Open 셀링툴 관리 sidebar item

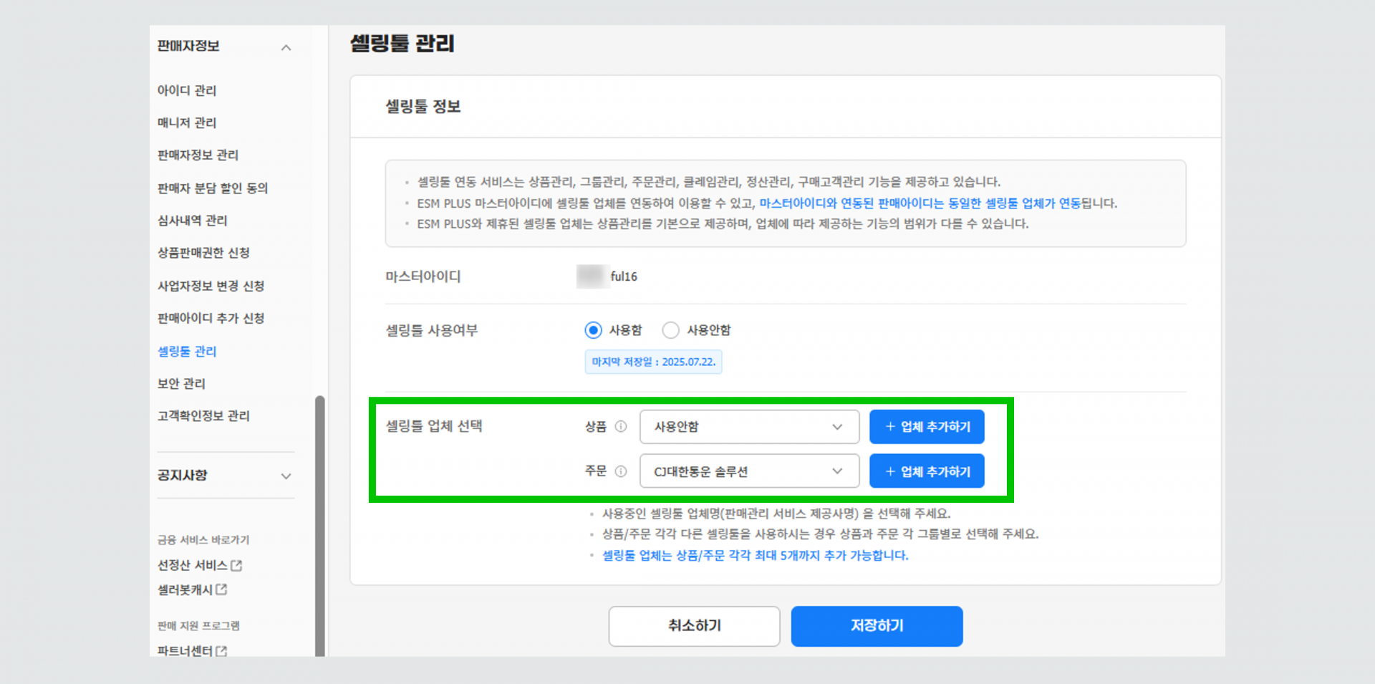[187, 351]
